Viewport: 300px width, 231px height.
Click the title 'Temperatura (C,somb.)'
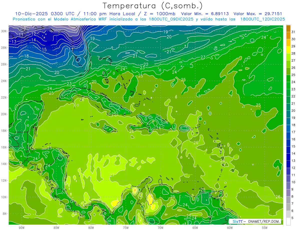tap(153, 6)
